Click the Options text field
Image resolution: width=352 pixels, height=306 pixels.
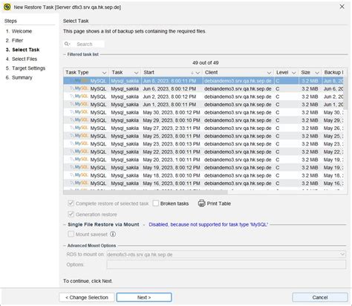pos(226,264)
